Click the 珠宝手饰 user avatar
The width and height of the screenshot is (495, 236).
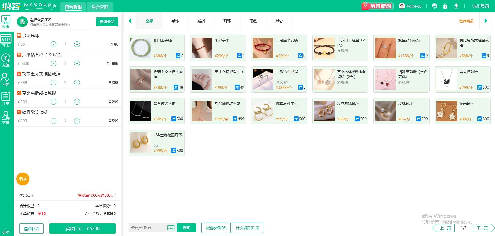click(x=402, y=6)
